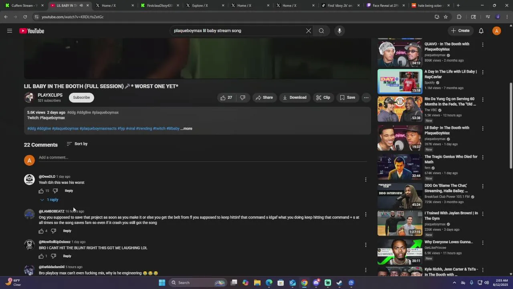Screen dimensions: 513x289
Task: Open QUAVO In The Booth thumbnail
Action: click(400, 54)
